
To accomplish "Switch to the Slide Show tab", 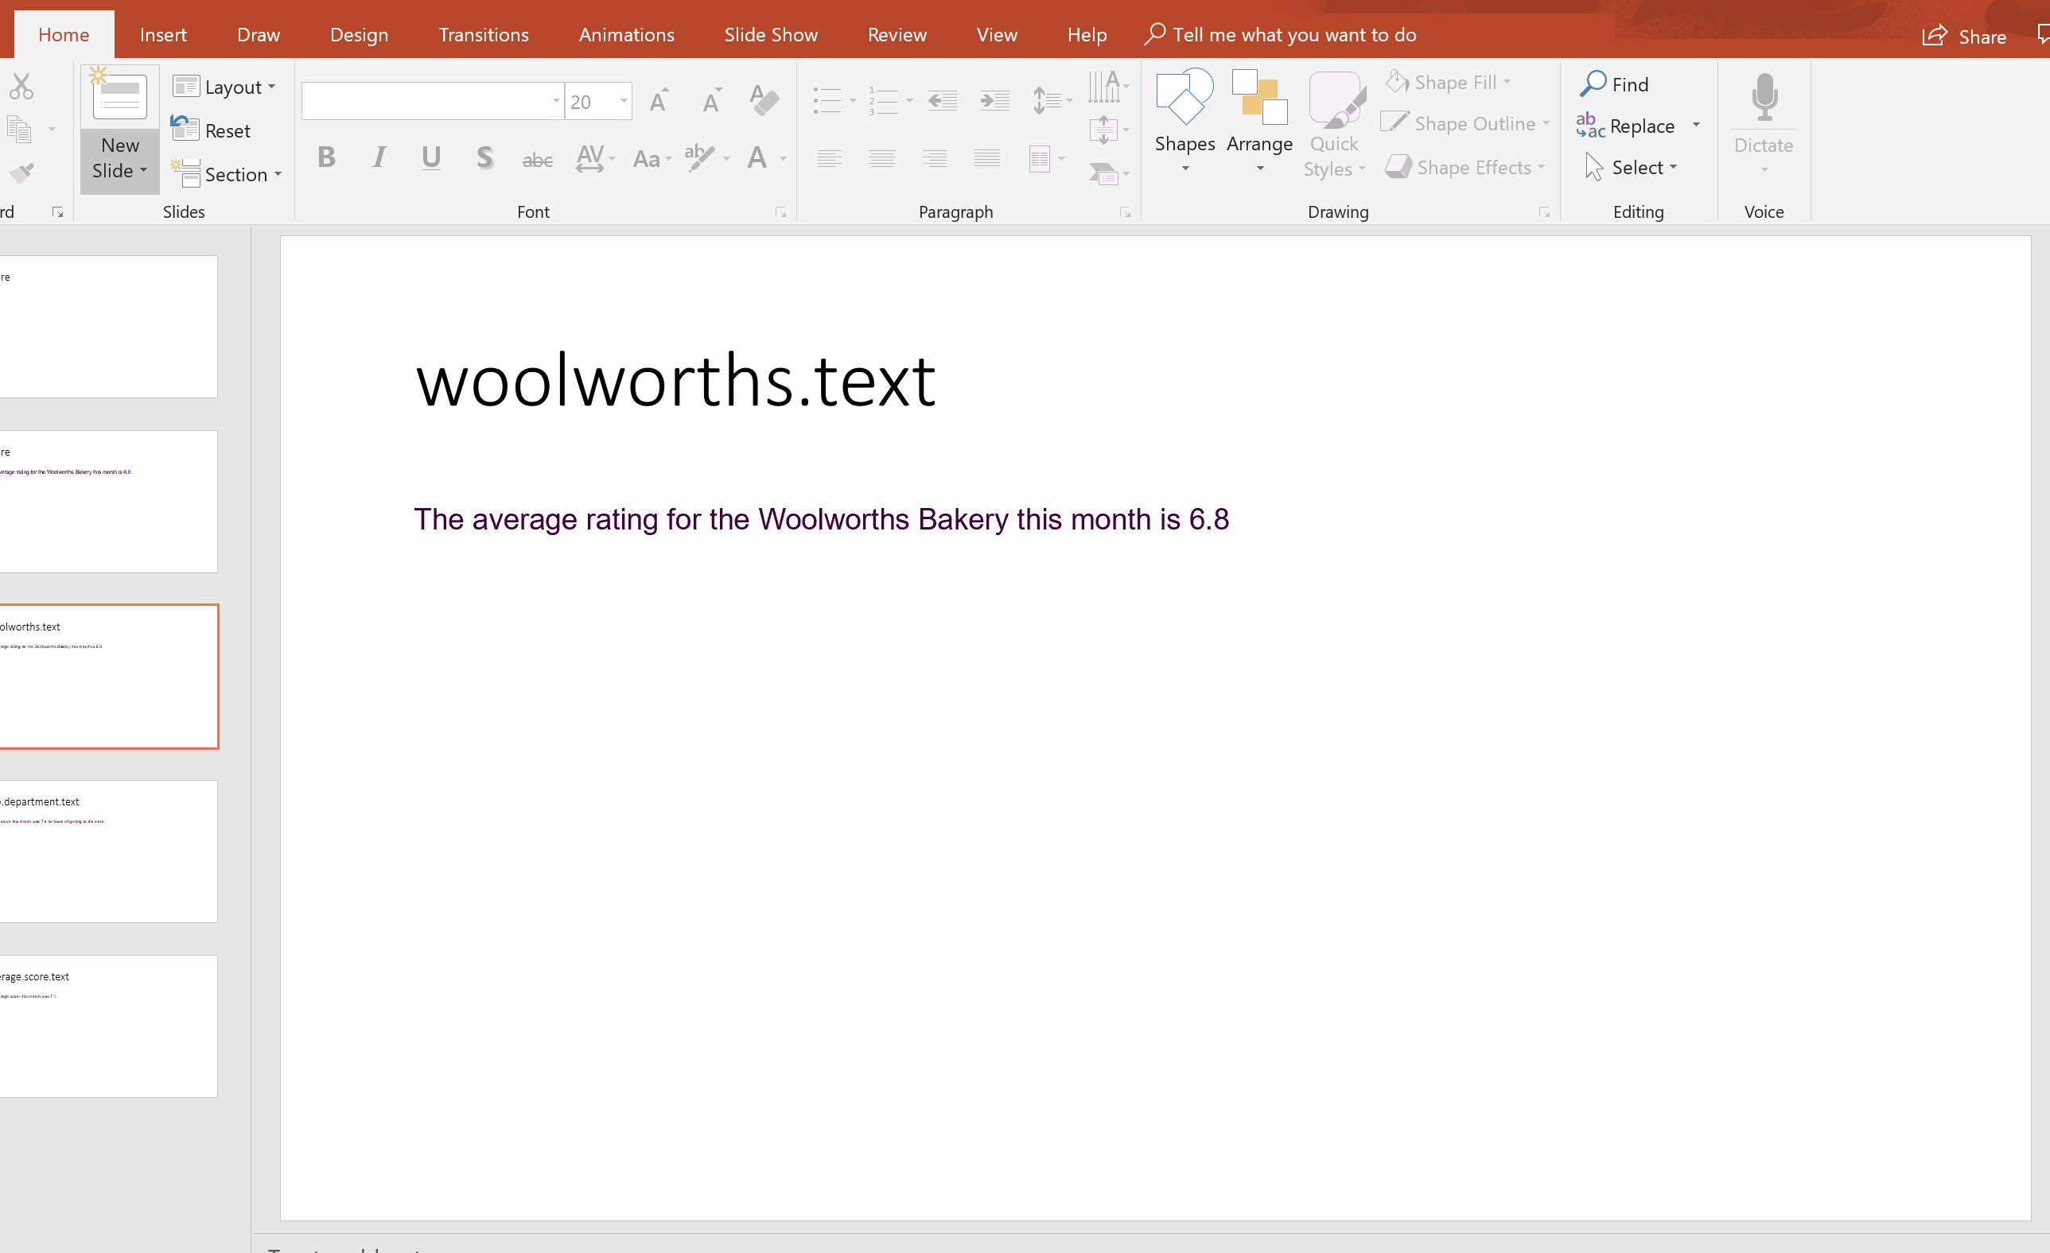I will [770, 34].
